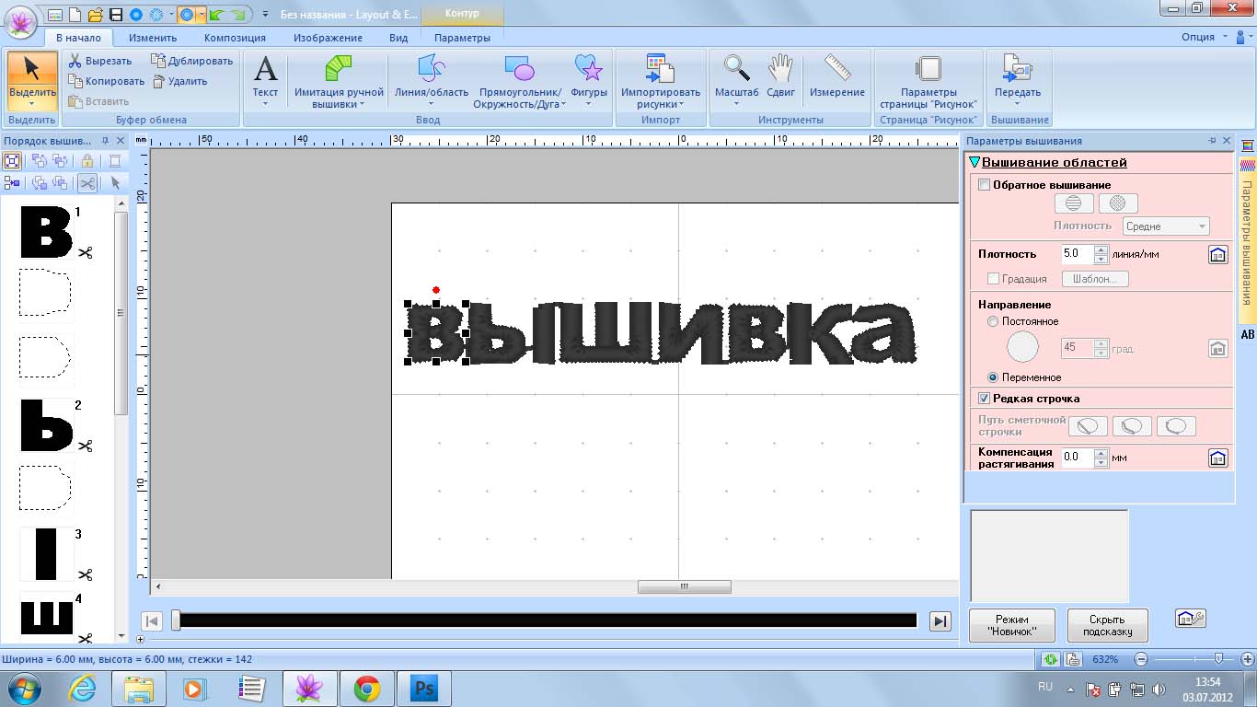Click the lock icon in the sewing order panel
The width and height of the screenshot is (1257, 707).
(87, 161)
